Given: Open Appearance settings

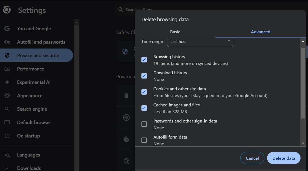Looking at the screenshot, I should pos(37,95).
